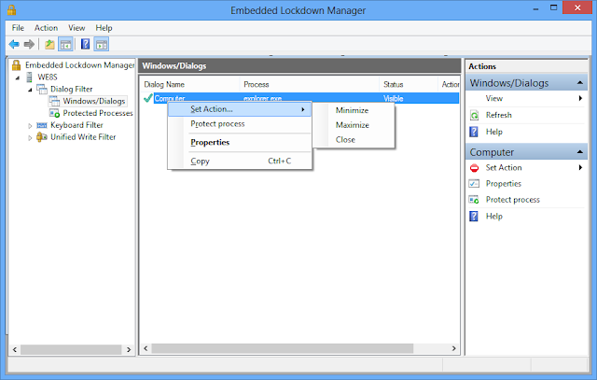Click right scroll arrow of tree pane

129,349
